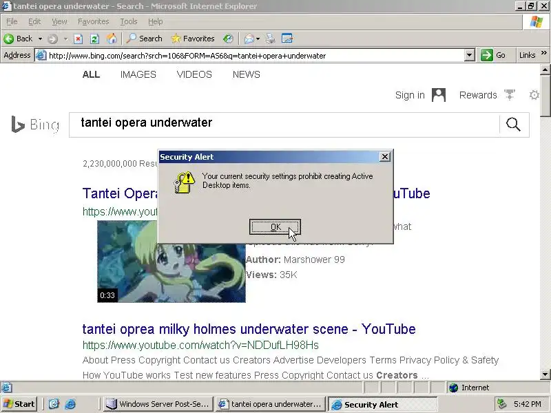Click the address bar page icon
The image size is (551, 413).
coord(41,55)
